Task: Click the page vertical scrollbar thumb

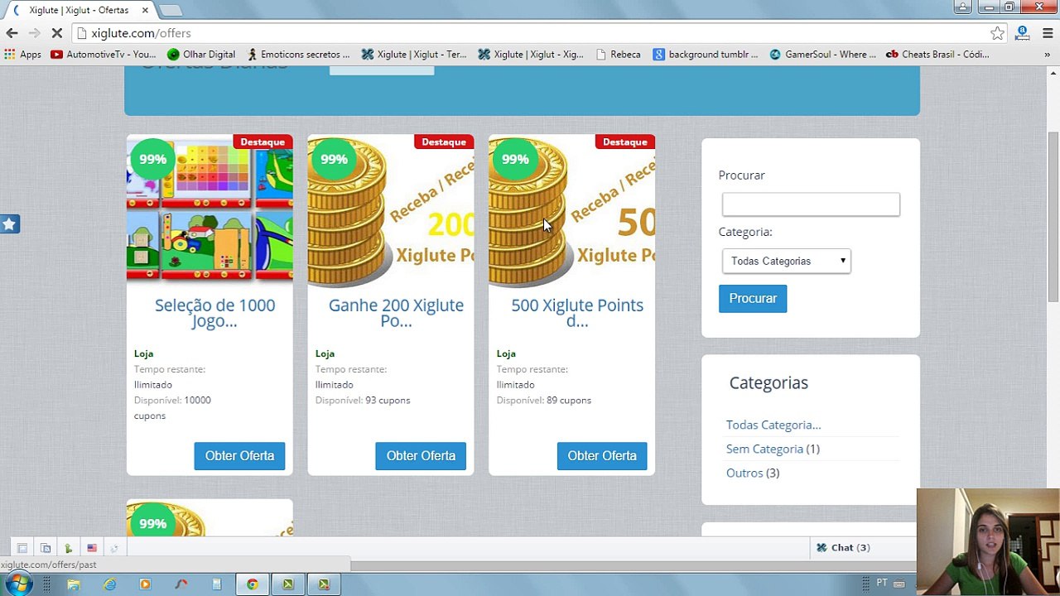Action: coord(1053,215)
